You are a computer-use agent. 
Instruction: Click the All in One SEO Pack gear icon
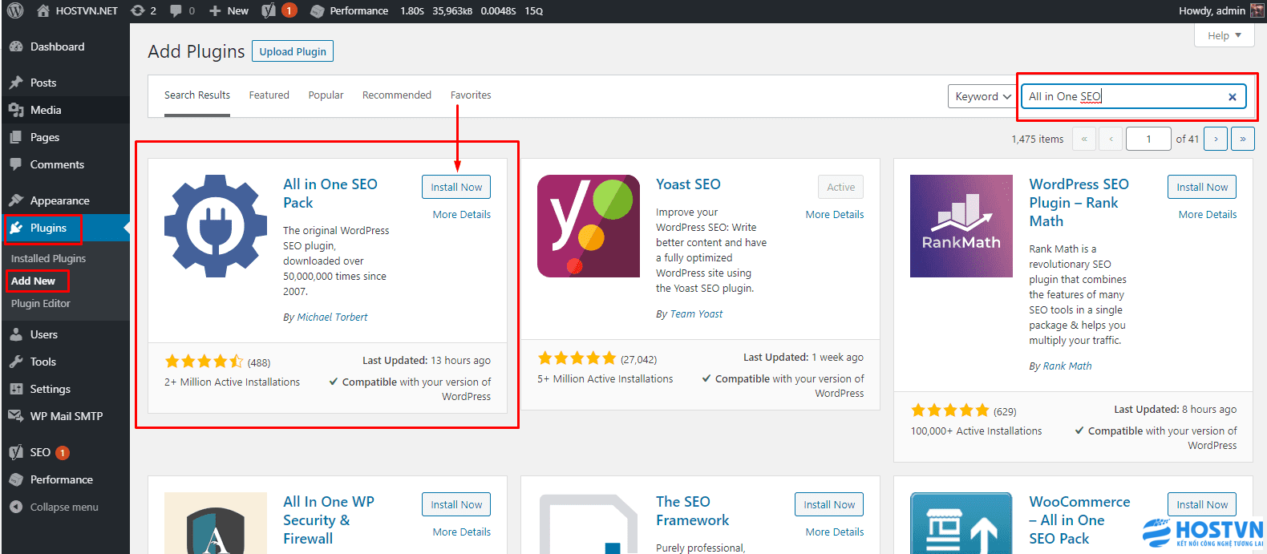click(216, 226)
